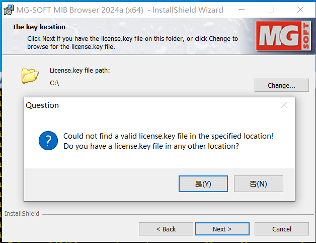Minimize the InstallShield Wizard window

point(241,10)
